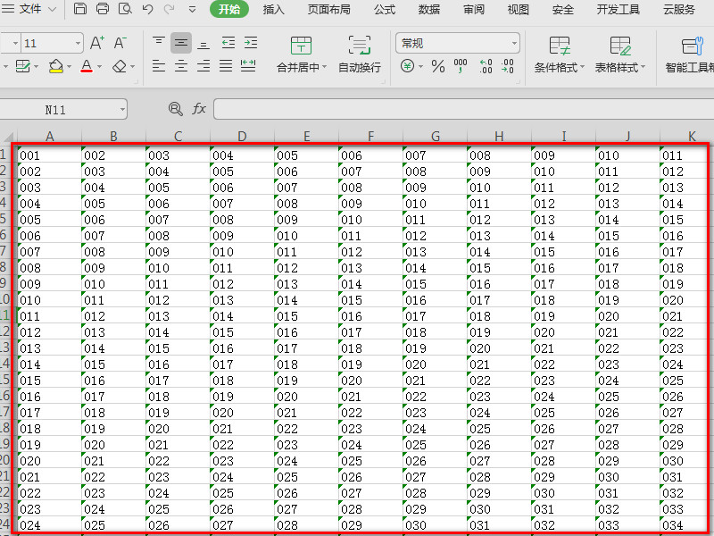Click the name box showing N11

(63, 109)
